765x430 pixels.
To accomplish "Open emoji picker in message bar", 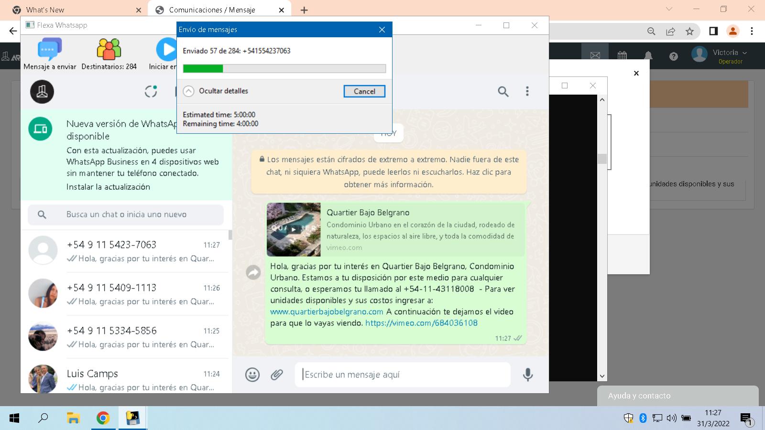I will [252, 375].
